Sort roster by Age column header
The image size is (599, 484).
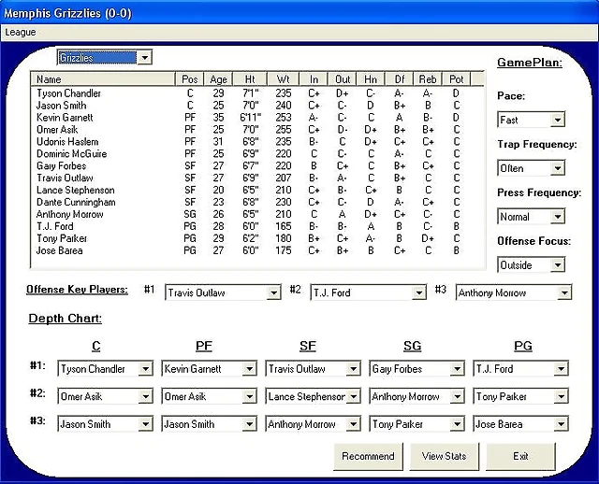click(x=218, y=78)
